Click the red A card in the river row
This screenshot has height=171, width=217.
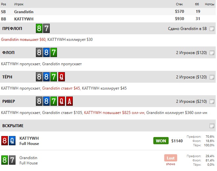pyautogui.click(x=69, y=101)
